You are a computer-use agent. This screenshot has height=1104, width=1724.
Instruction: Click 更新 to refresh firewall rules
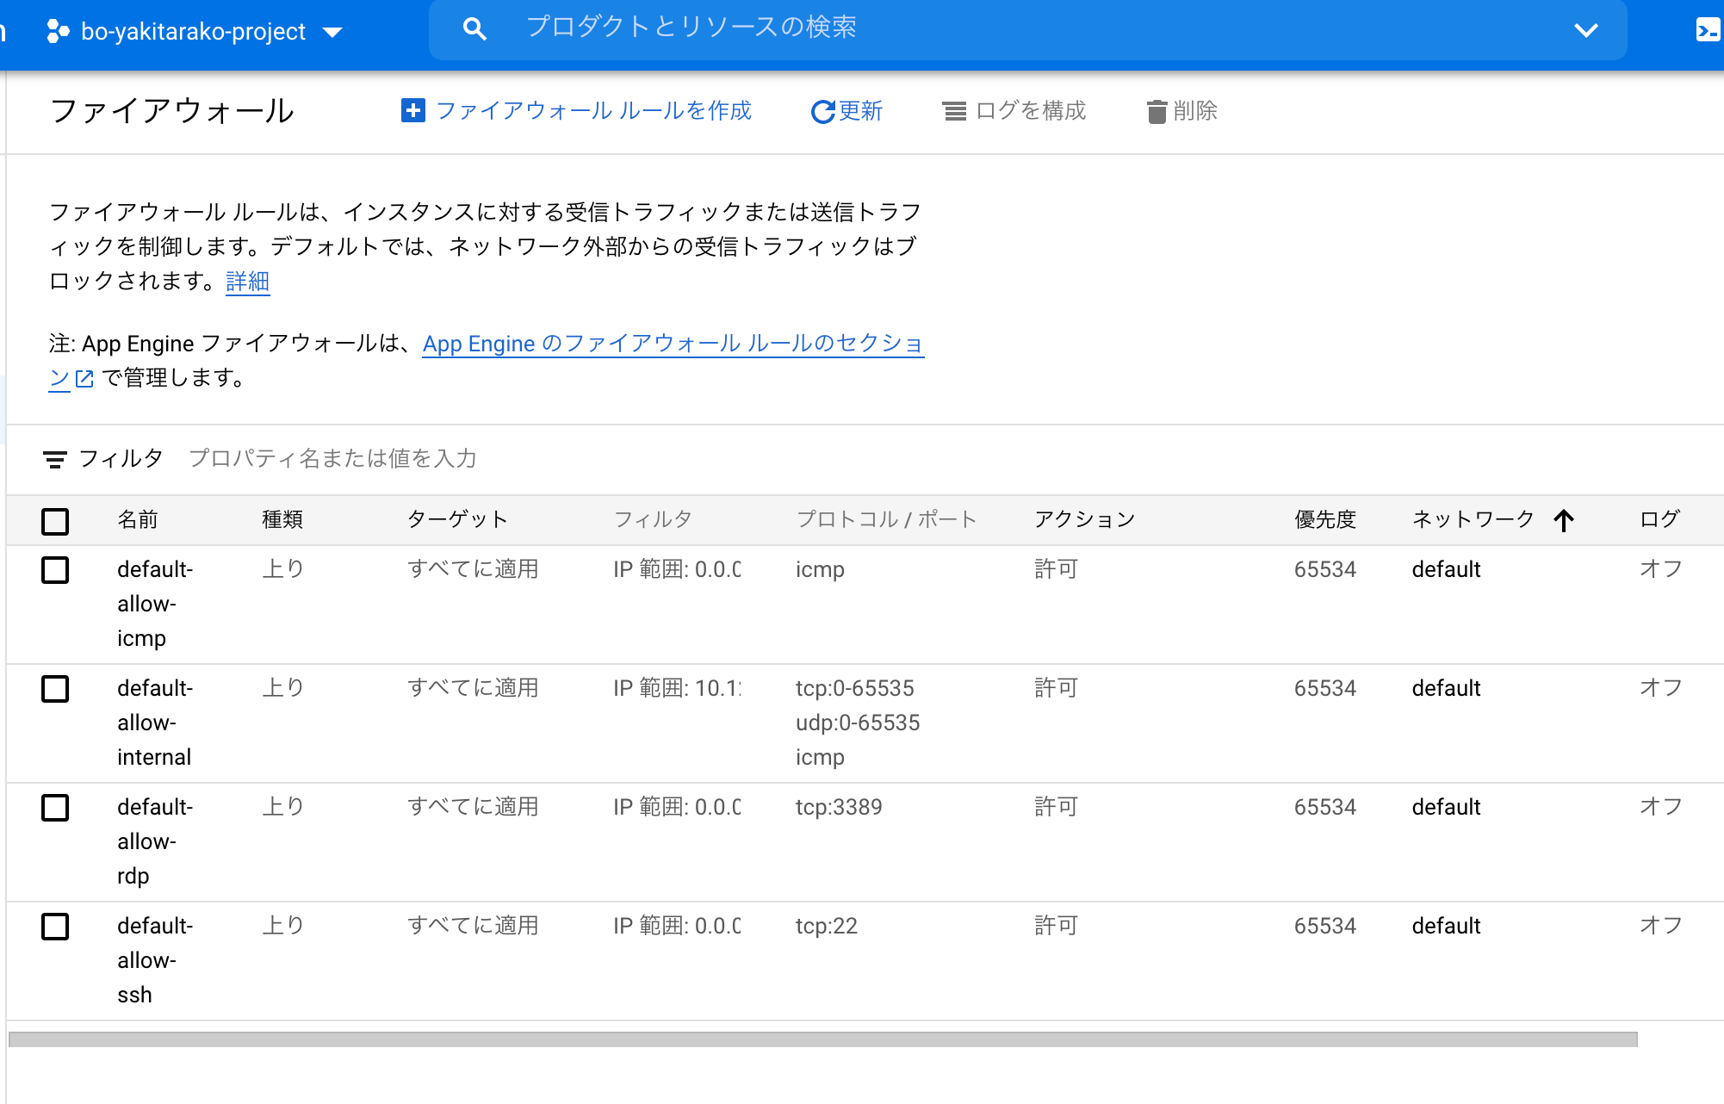(x=859, y=110)
